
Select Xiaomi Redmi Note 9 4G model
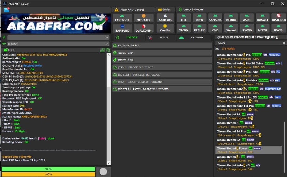[248, 167]
